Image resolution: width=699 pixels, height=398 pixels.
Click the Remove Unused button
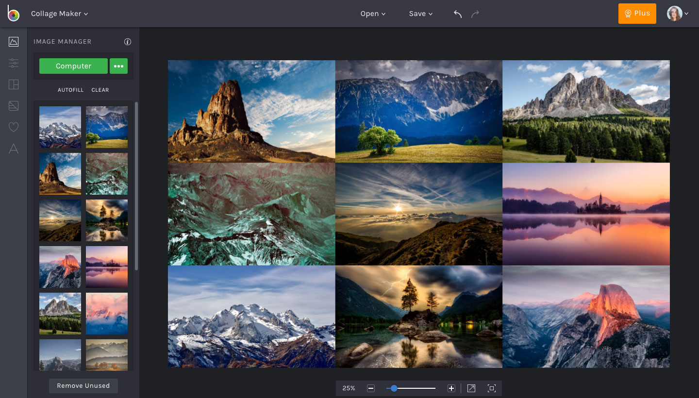tap(83, 386)
